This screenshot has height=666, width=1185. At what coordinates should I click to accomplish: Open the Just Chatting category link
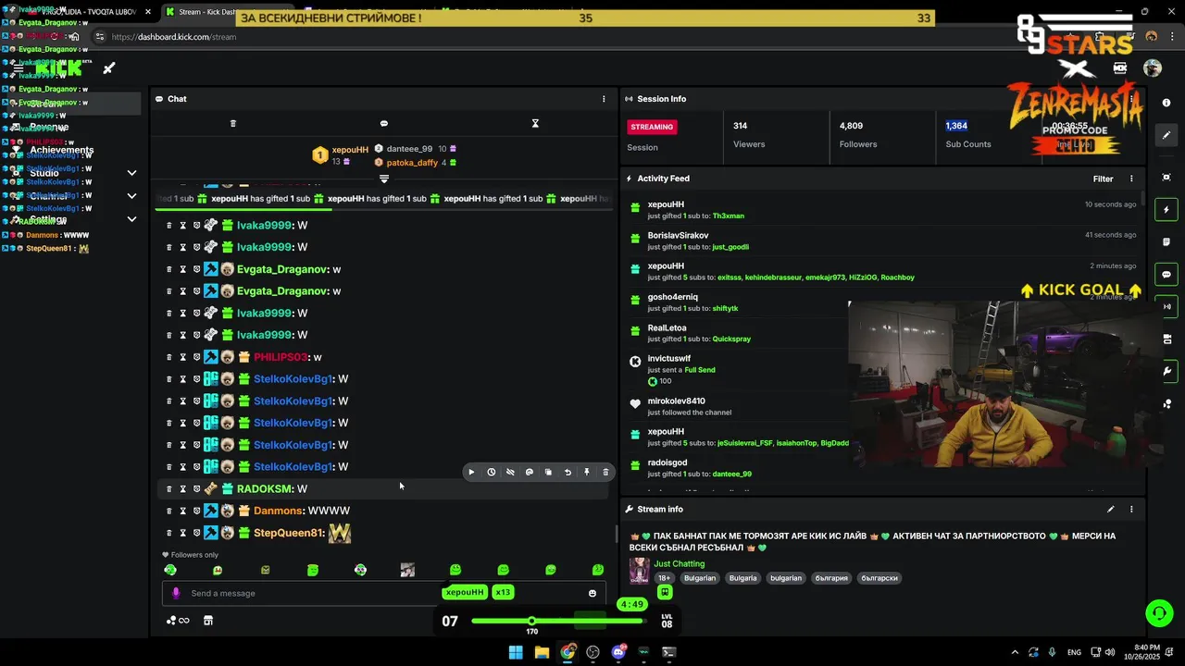tap(680, 563)
